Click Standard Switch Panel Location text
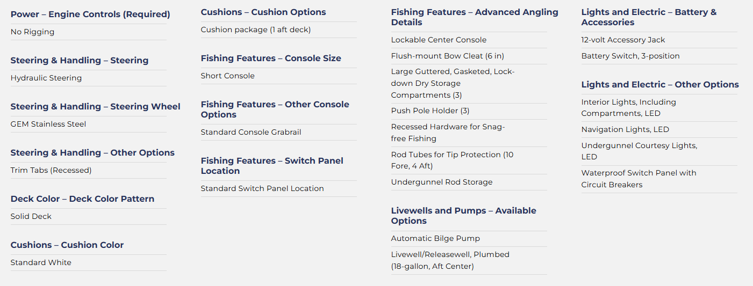The height and width of the screenshot is (286, 753). (x=262, y=188)
